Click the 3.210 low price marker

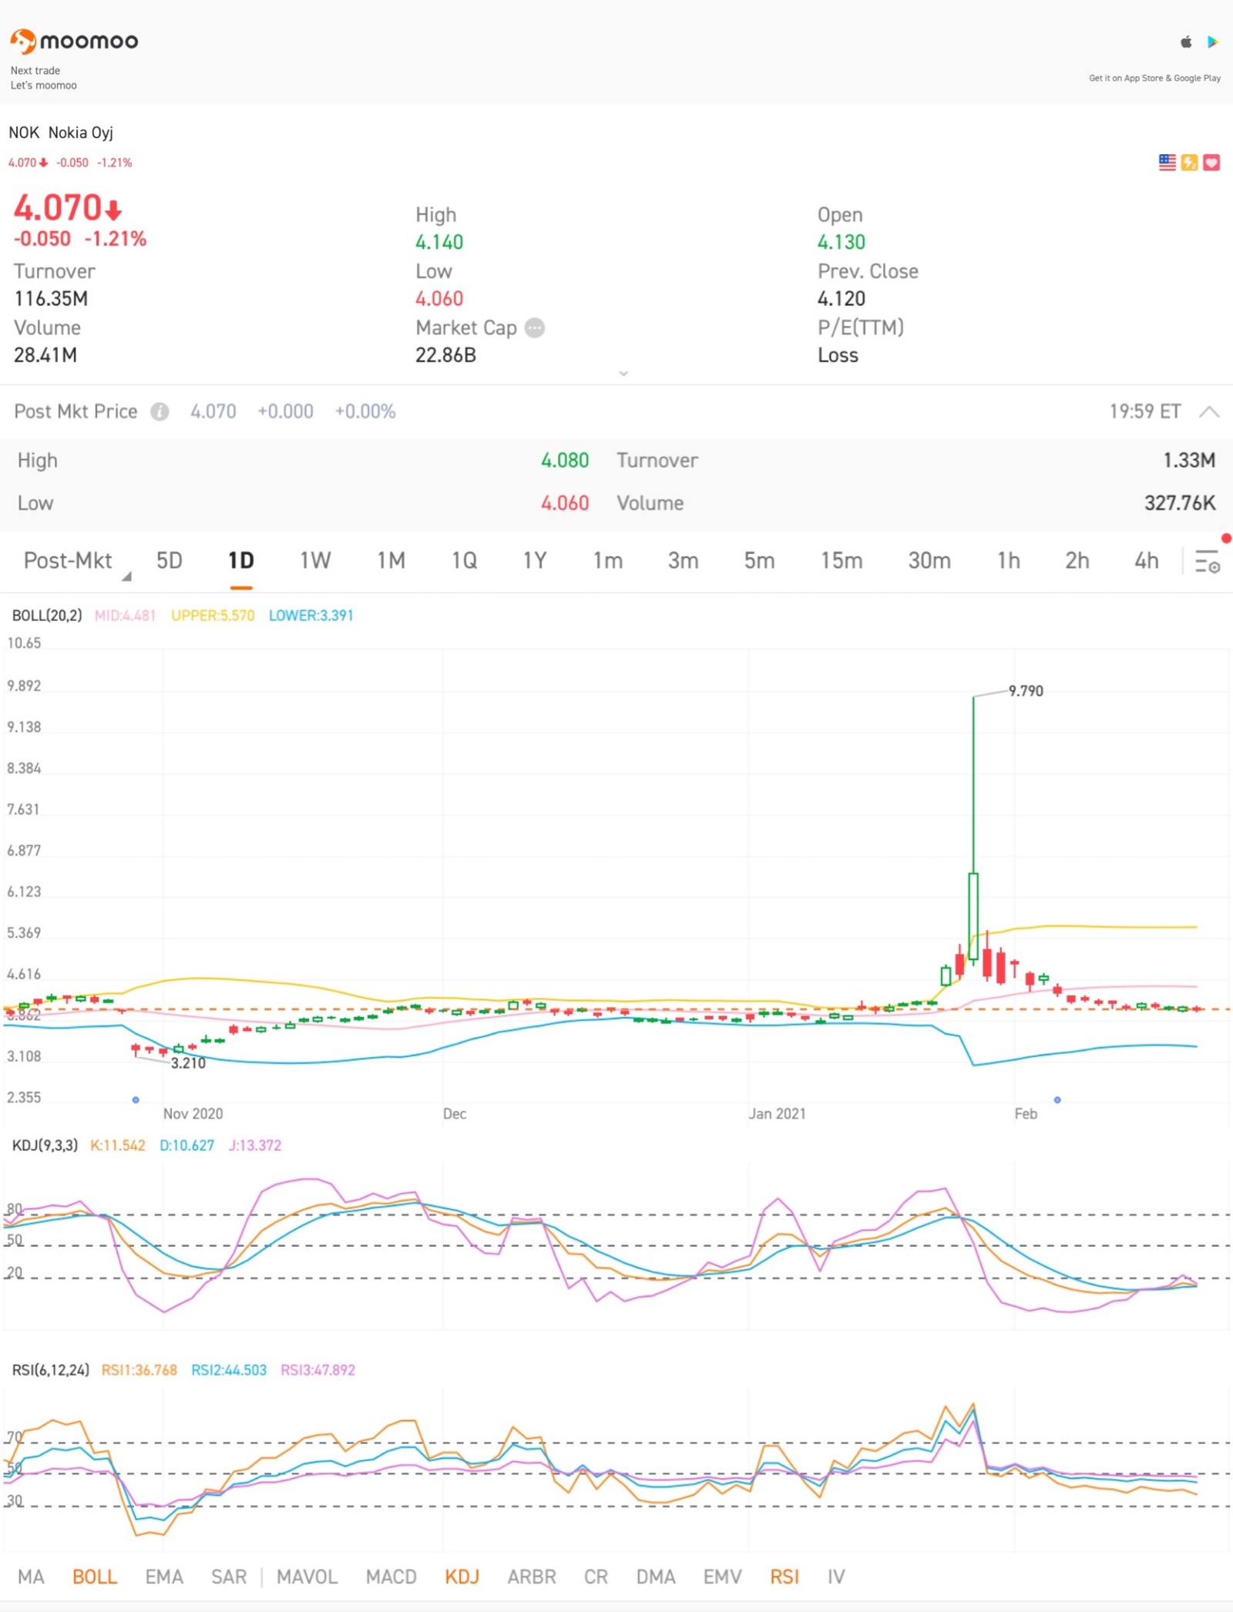[x=188, y=1063]
